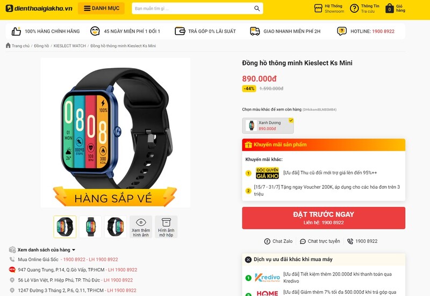
Task: Open the shopping cart bag icon
Action: pyautogui.click(x=389, y=9)
